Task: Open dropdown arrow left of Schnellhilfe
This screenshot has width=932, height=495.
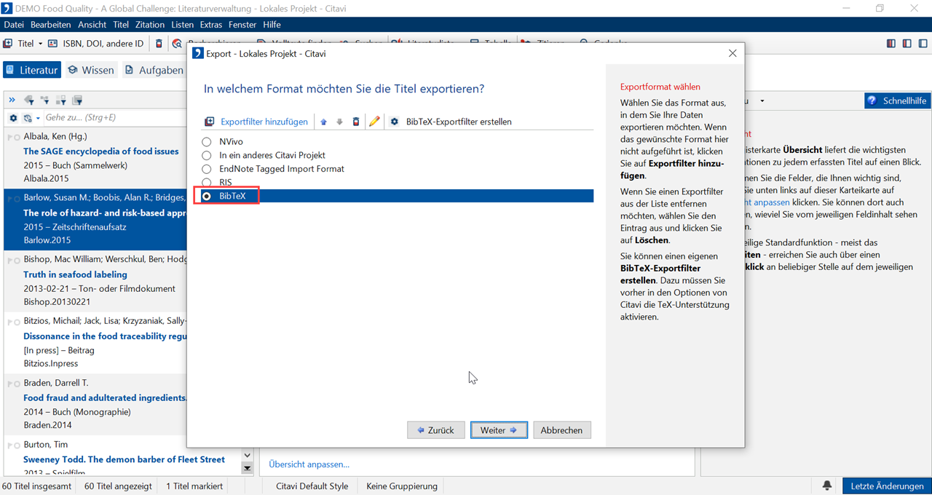Action: tap(762, 100)
